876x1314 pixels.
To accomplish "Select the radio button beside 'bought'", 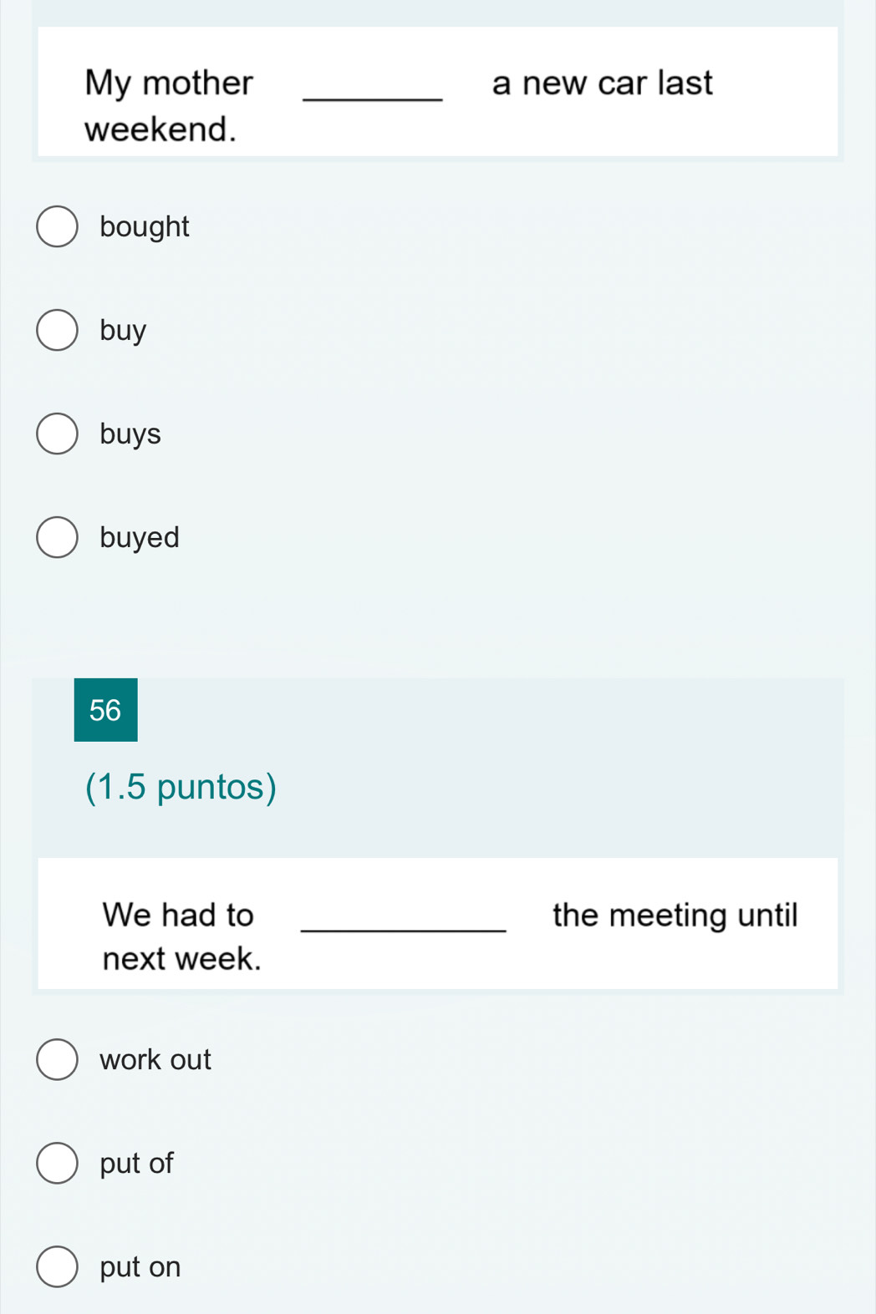I will (x=57, y=226).
